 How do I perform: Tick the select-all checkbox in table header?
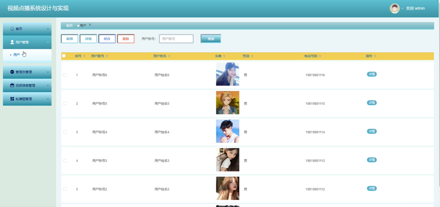click(x=64, y=56)
